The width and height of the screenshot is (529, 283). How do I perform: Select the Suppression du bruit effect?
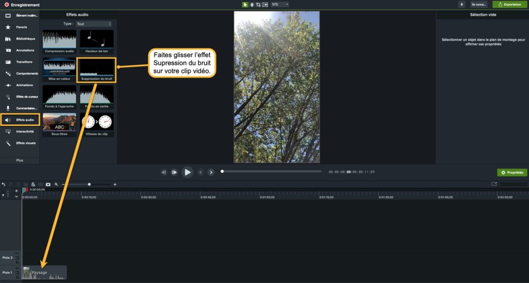97,69
